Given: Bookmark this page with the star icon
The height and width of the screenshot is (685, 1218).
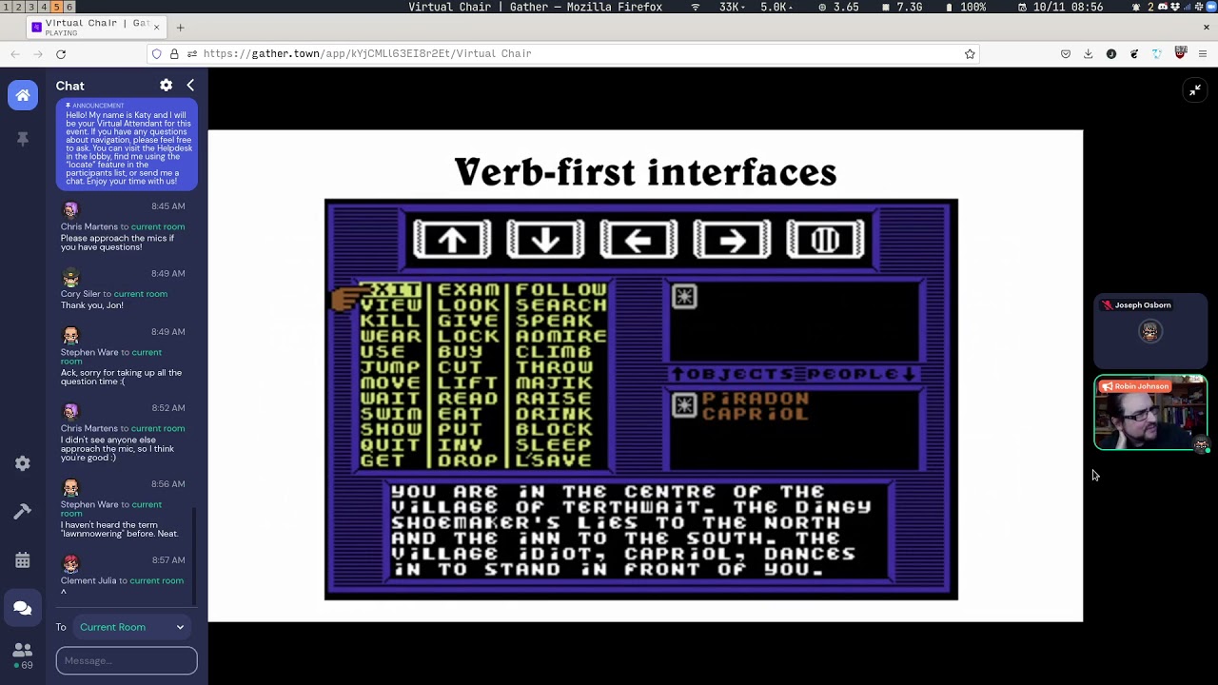Looking at the screenshot, I should (x=970, y=54).
